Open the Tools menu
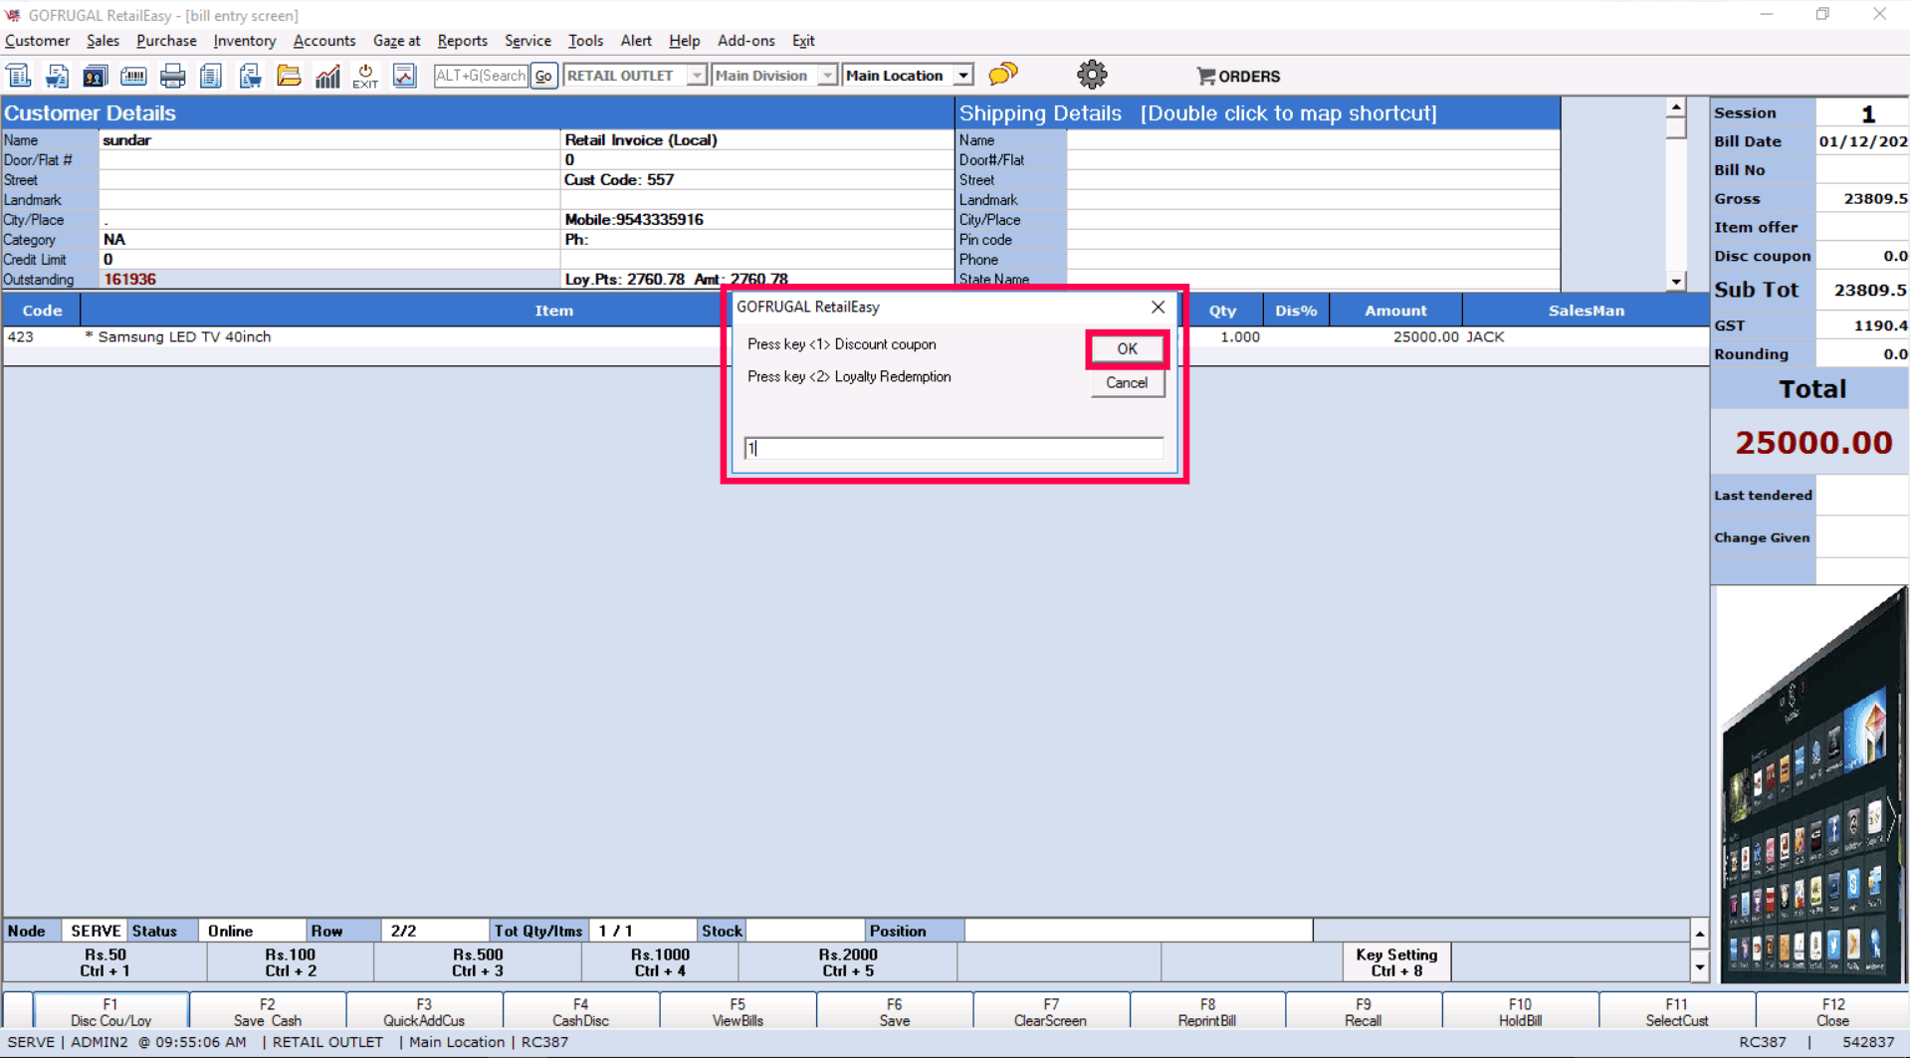The image size is (1910, 1058). (x=585, y=41)
